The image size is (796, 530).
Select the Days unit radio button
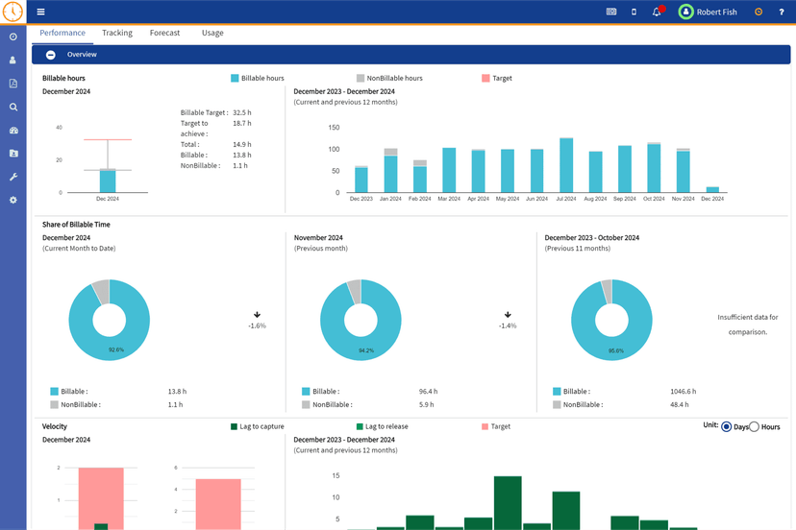pos(726,426)
